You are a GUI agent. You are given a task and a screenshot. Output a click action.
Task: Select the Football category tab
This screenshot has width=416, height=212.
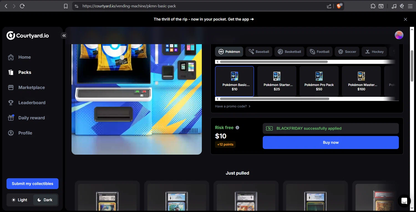click(319, 52)
